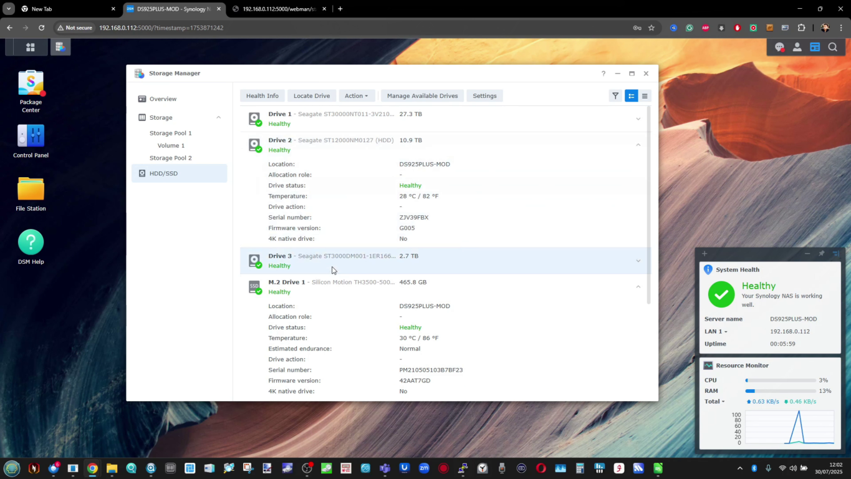Open the Action dropdown menu

click(357, 95)
